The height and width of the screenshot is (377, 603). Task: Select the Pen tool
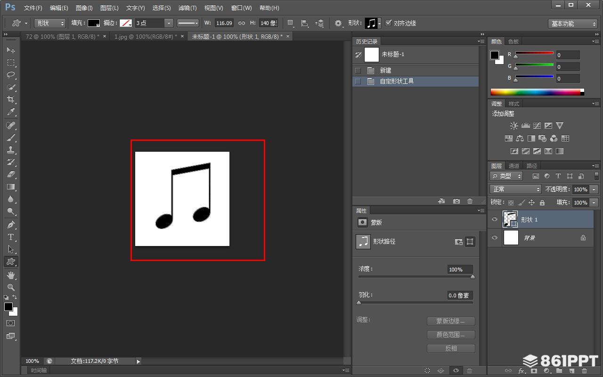pos(11,225)
